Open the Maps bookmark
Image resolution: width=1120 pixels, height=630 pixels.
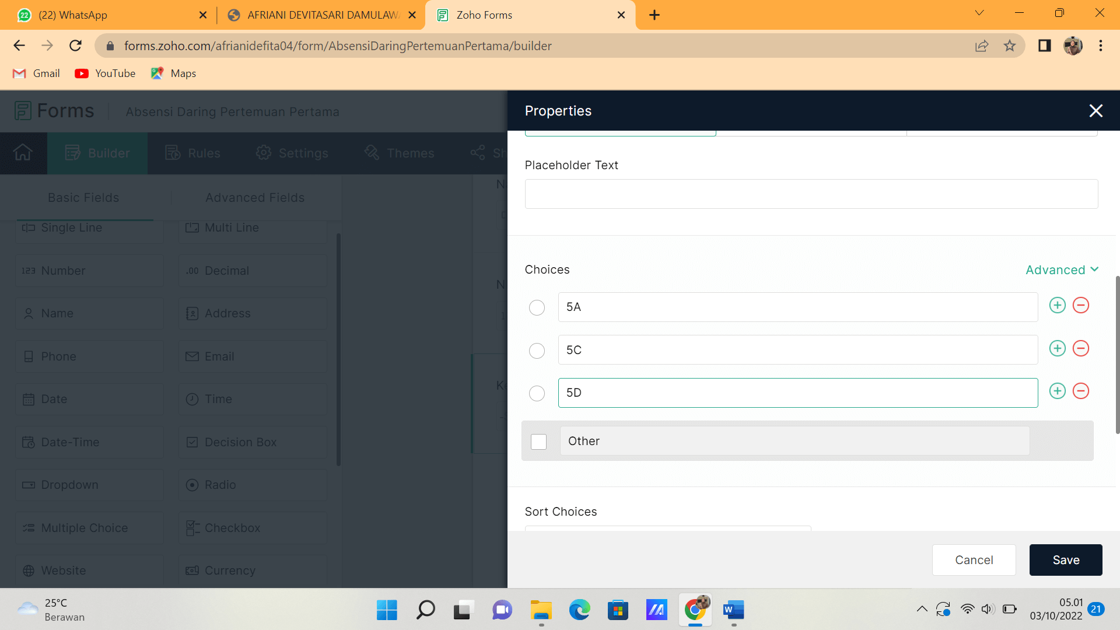tap(173, 73)
